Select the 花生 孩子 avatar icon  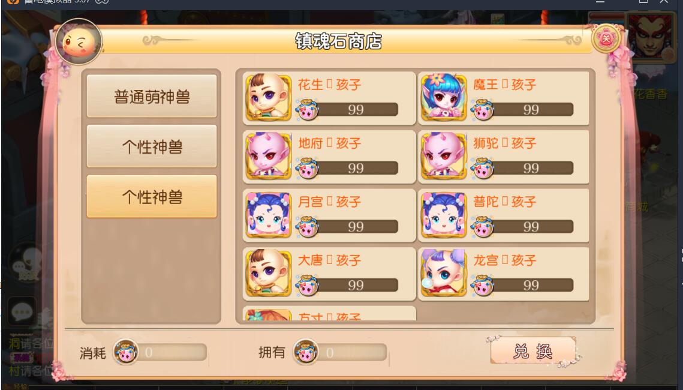click(268, 98)
